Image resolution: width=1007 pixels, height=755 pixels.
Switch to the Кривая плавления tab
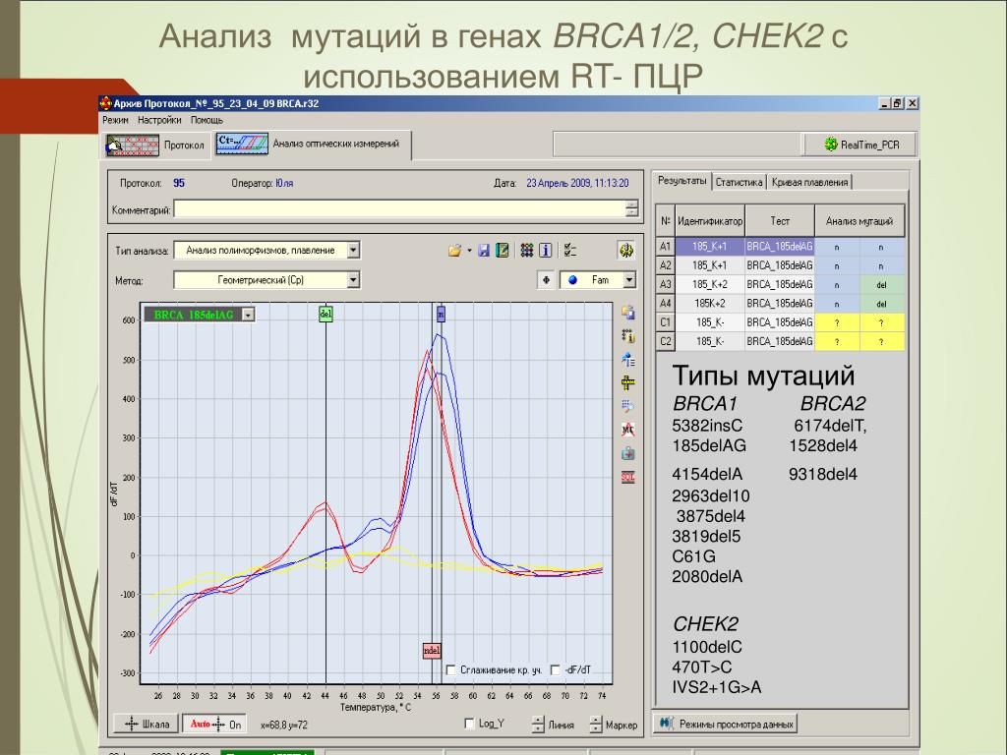coord(810,182)
